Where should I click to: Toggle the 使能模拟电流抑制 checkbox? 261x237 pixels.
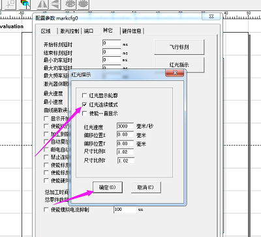46,210
